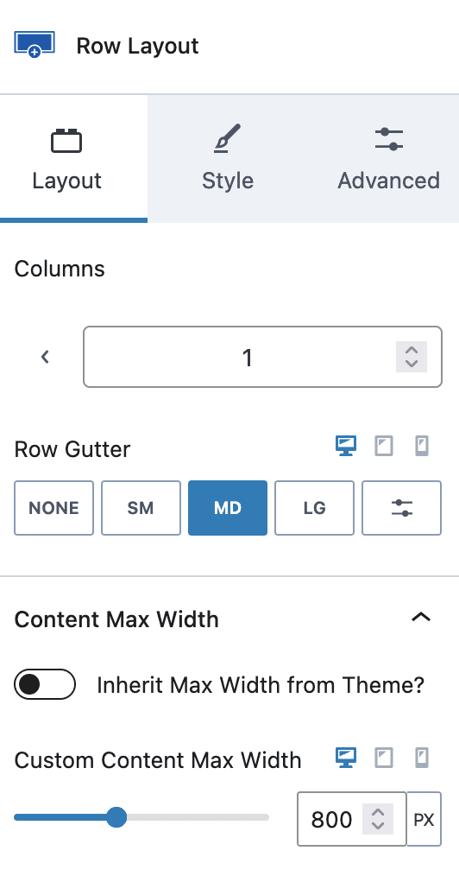Choose custom gutter sliders icon button
This screenshot has height=876, width=459.
pyautogui.click(x=401, y=508)
